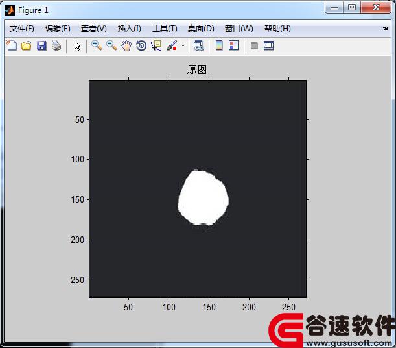Insert a colorbar using the toolbar icon
Screen dimensions: 396x348
[219, 46]
